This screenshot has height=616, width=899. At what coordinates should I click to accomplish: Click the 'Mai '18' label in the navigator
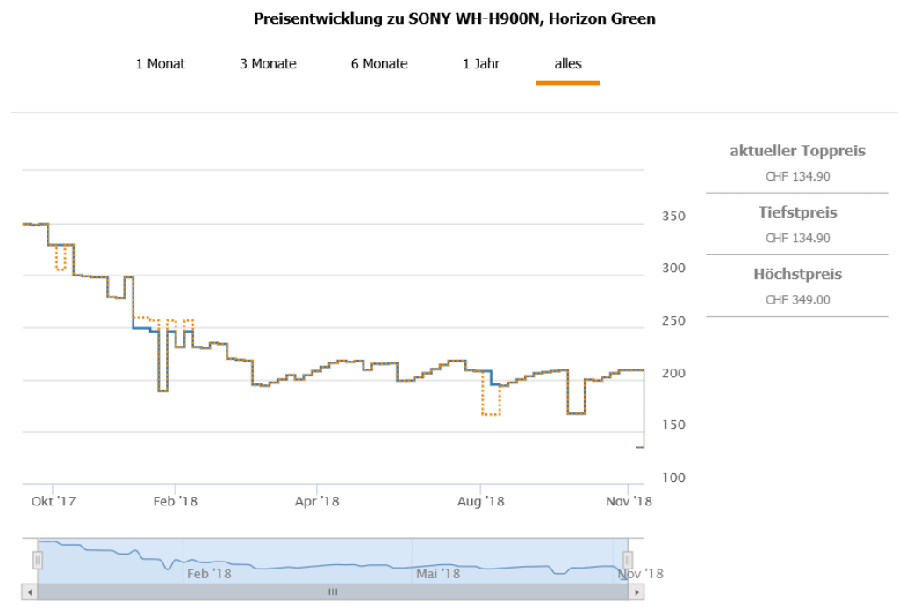[x=438, y=574]
